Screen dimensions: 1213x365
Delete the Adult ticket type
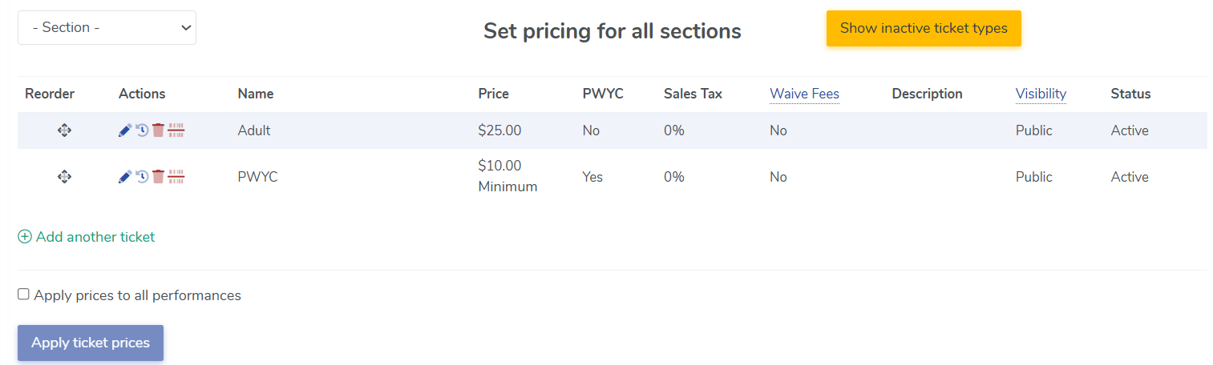click(158, 130)
